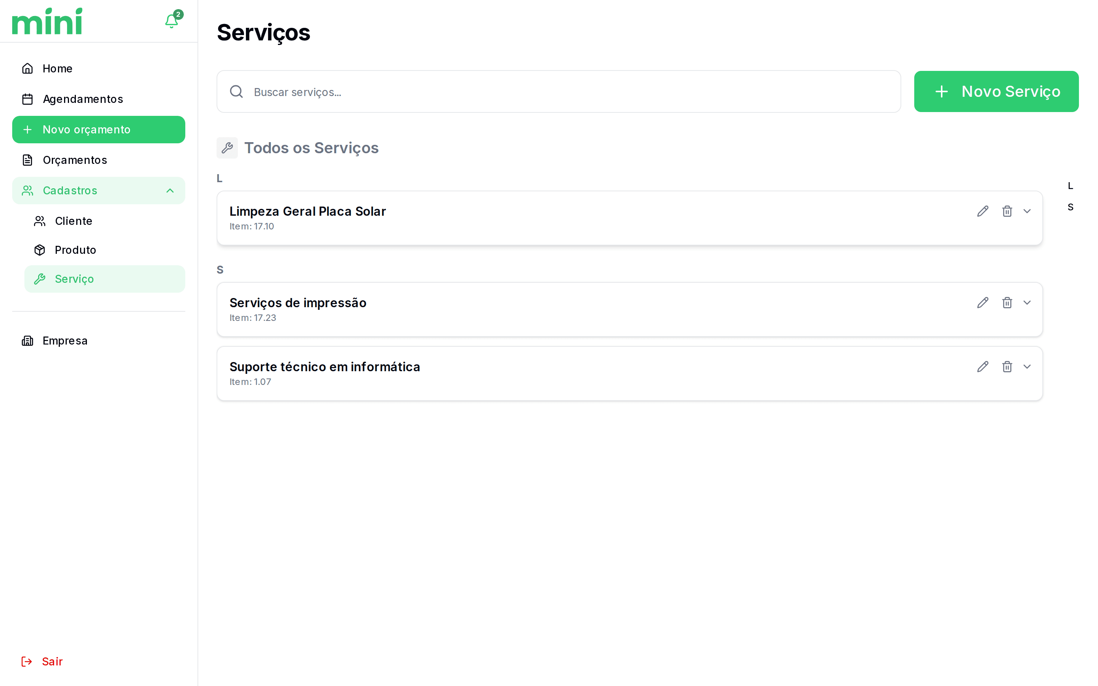
Task: Delete Serviços de impressão with trash icon
Action: (1007, 303)
